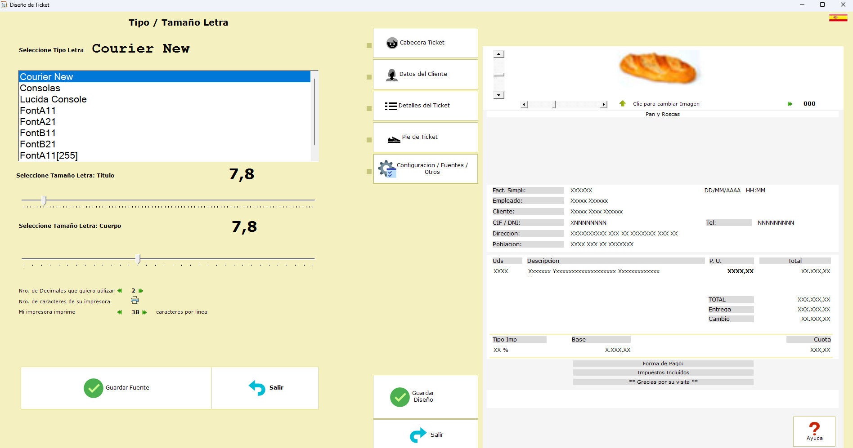Open Configuracion / Fuentes / Otros section
This screenshot has width=853, height=448.
(425, 169)
